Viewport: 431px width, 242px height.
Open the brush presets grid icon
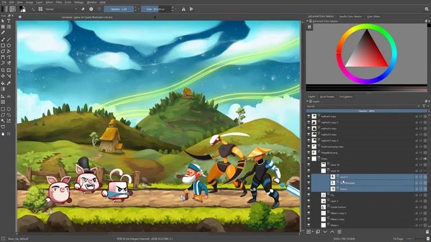pyautogui.click(x=40, y=9)
